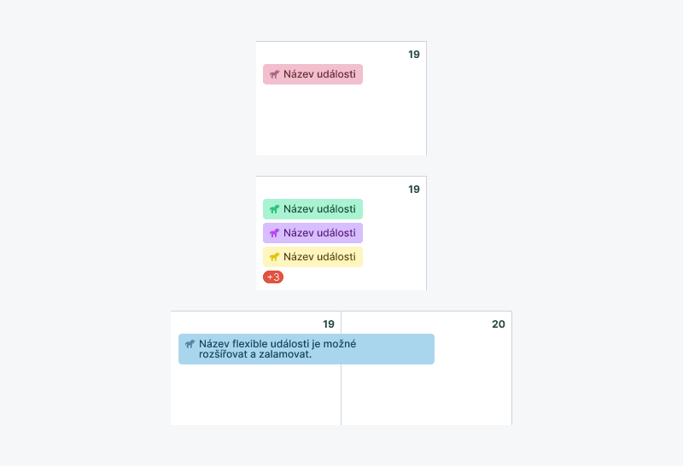This screenshot has width=683, height=466.
Task: Click date 19 above the blue flexible event
Action: pyautogui.click(x=329, y=324)
